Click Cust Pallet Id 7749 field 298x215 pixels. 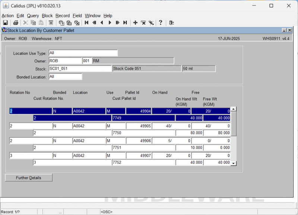coord(143,118)
